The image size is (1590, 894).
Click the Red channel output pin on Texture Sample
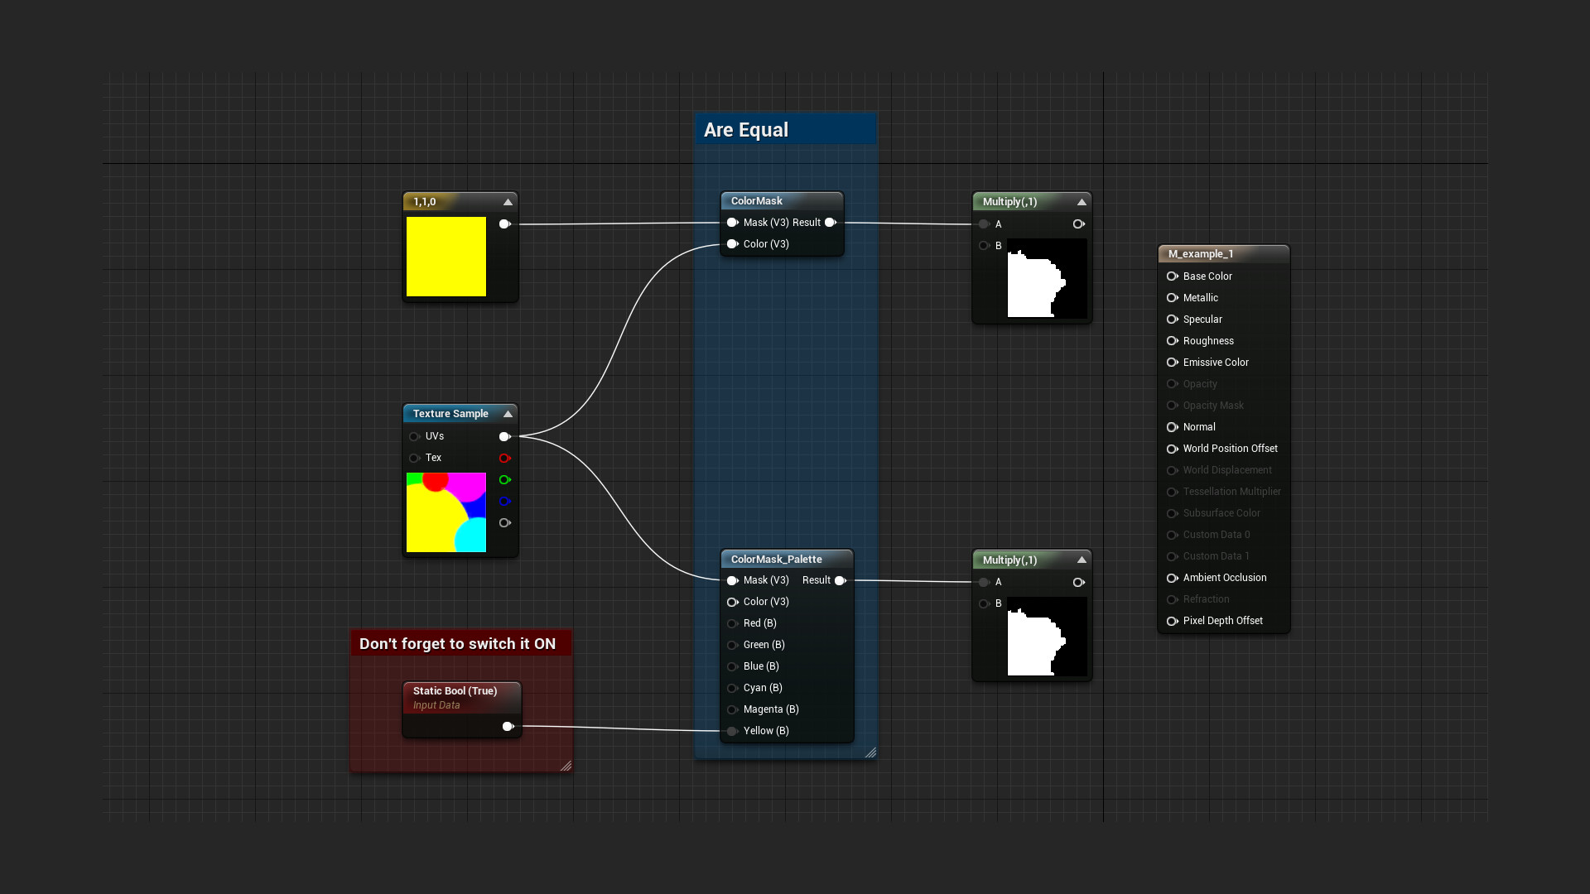point(505,458)
